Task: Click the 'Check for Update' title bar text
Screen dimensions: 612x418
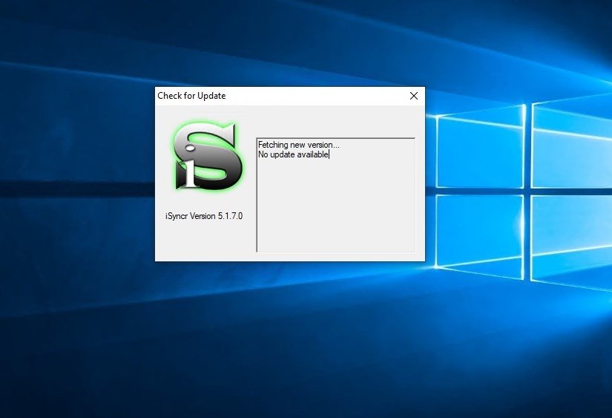Action: click(191, 96)
